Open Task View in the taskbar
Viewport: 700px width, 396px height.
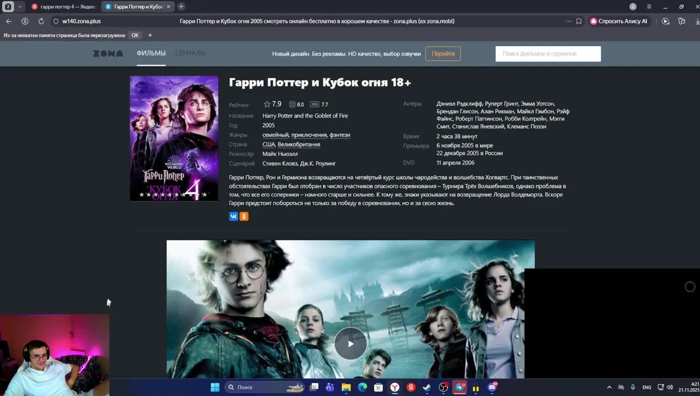tap(314, 387)
